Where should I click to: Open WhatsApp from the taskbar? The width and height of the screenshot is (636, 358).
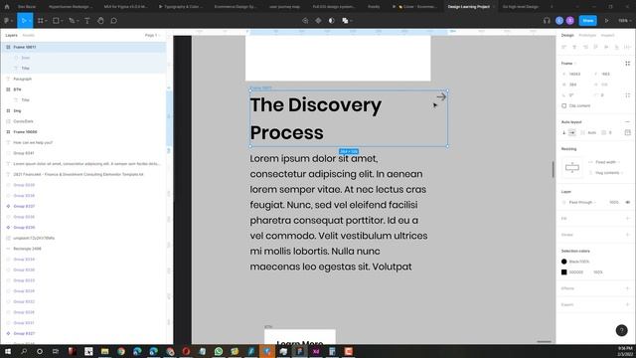point(219,351)
